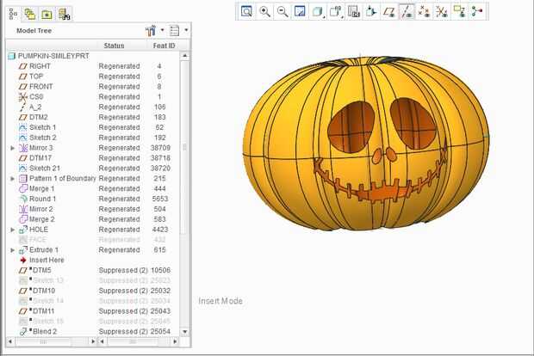Click the HOLE feature icon
534x356 pixels.
click(x=23, y=230)
